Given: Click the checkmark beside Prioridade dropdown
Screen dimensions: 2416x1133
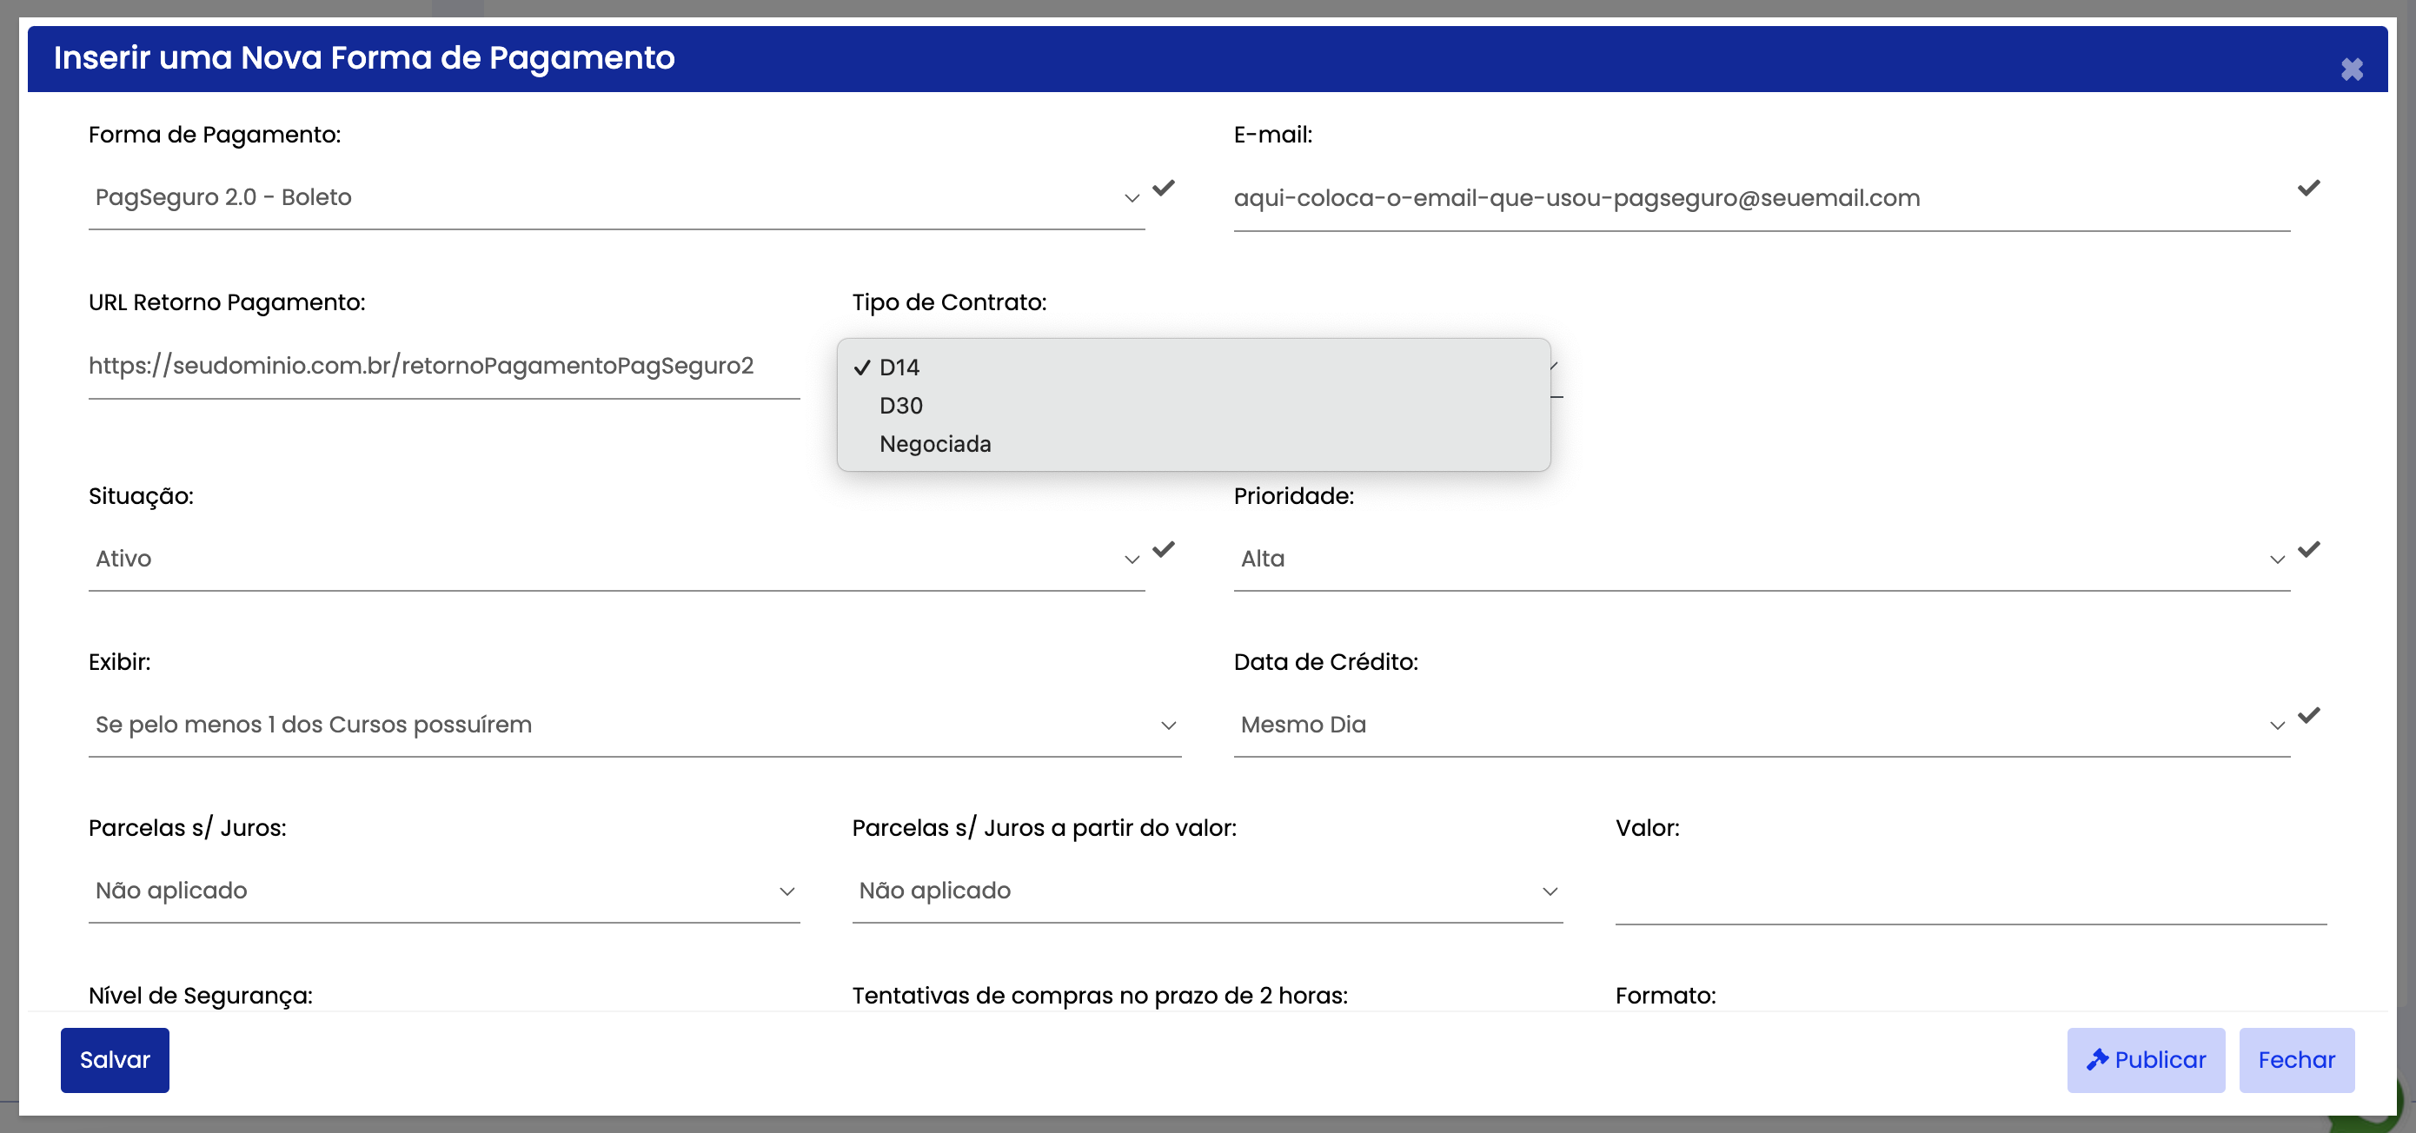Looking at the screenshot, I should pyautogui.click(x=2308, y=548).
